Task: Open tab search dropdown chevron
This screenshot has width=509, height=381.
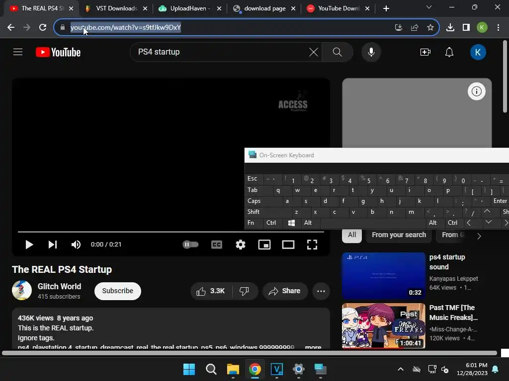Action: pos(429,7)
